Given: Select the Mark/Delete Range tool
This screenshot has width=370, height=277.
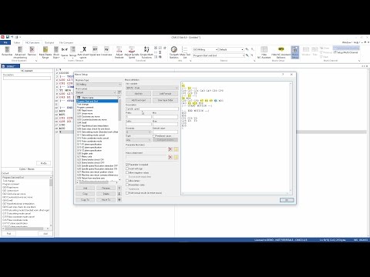Looking at the screenshot, I should [45, 52].
